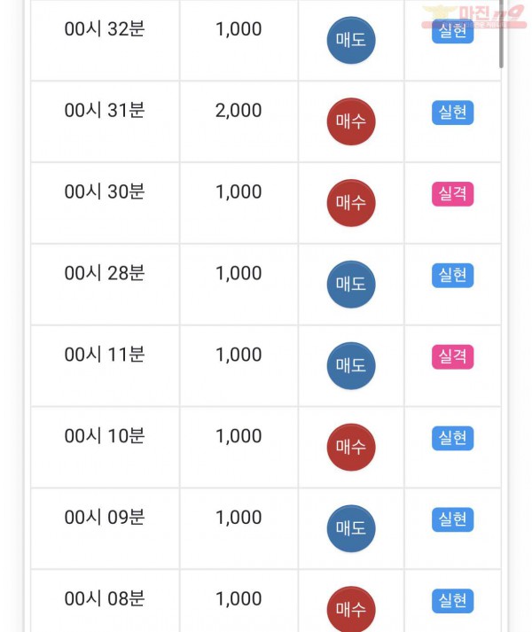Click the 실현 badge in the 00시 31분 row

[452, 113]
